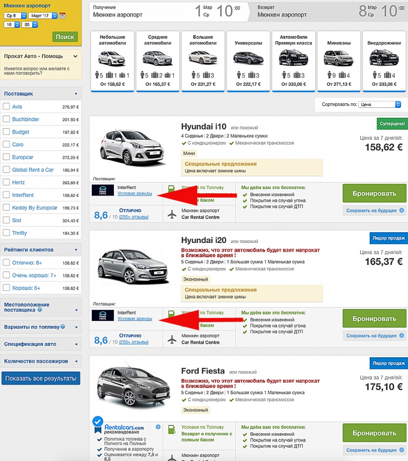Tick the Avis supplier checkbox
408x461 pixels.
point(6,106)
